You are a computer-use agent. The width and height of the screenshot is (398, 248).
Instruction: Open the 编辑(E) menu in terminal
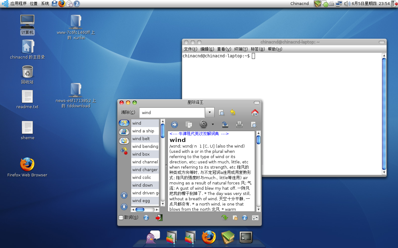tap(207, 49)
